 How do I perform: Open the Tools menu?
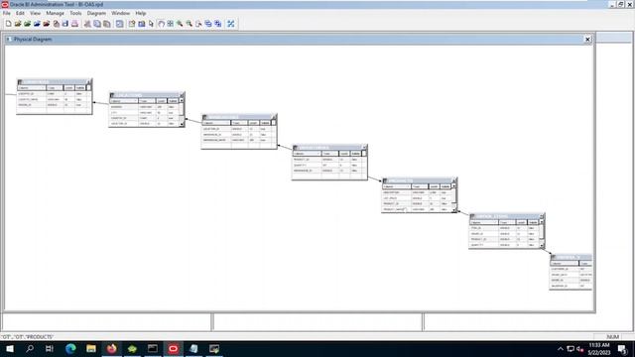[75, 13]
